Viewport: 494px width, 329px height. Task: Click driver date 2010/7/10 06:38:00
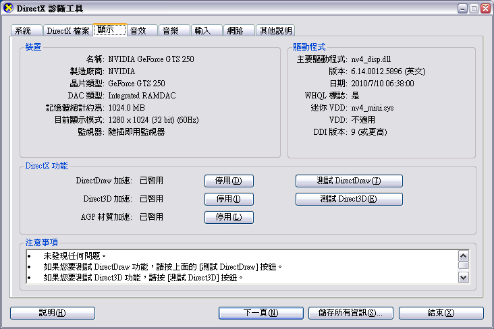[x=383, y=84]
